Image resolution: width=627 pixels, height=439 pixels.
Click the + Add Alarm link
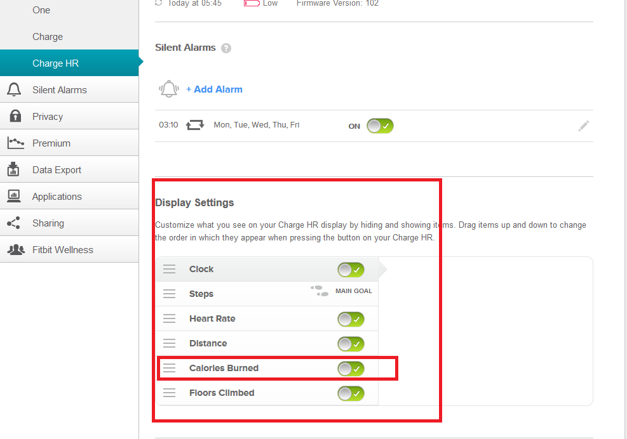pyautogui.click(x=214, y=89)
